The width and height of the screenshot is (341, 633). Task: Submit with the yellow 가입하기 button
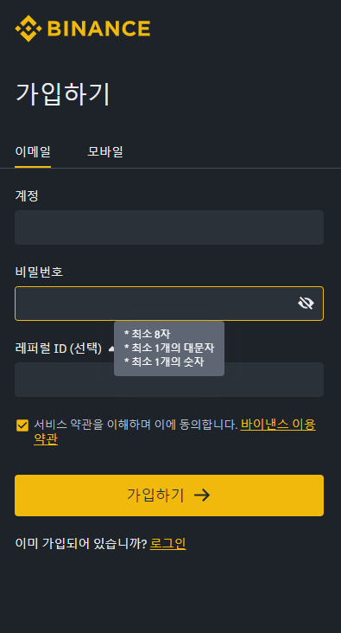click(x=169, y=496)
